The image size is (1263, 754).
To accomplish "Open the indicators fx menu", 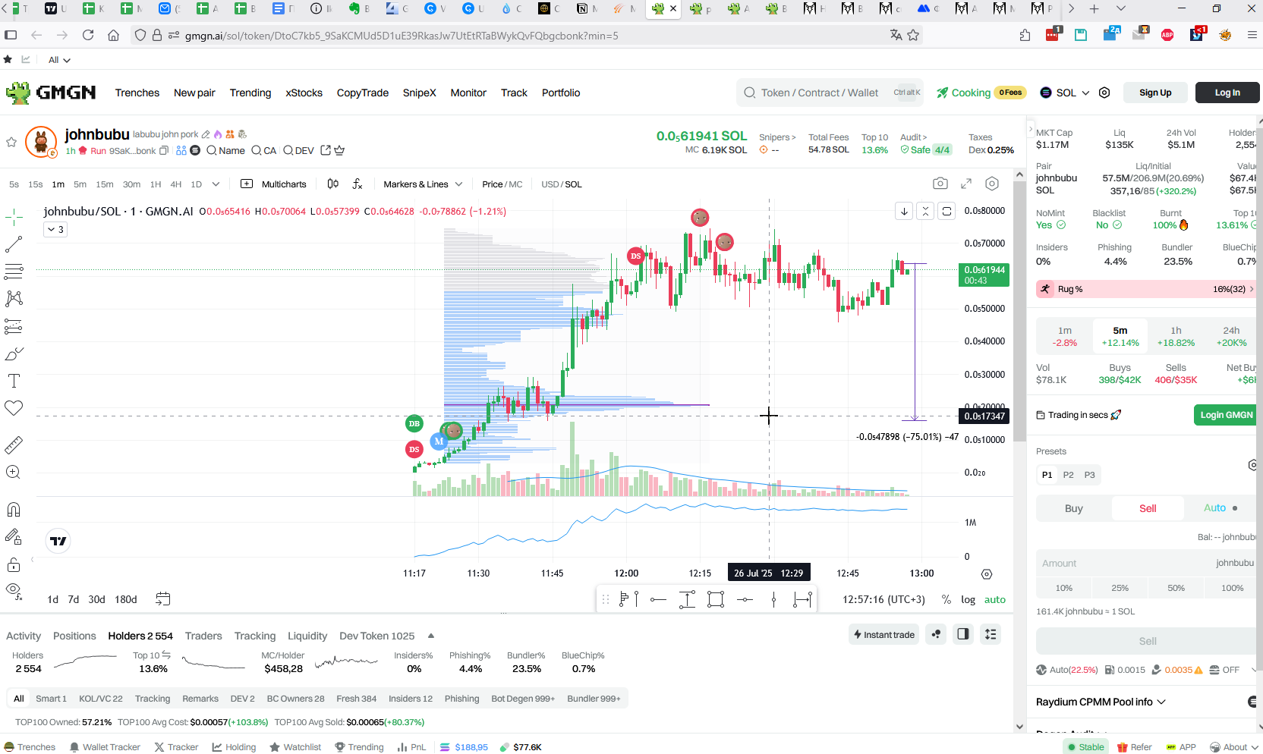I will pos(357,184).
